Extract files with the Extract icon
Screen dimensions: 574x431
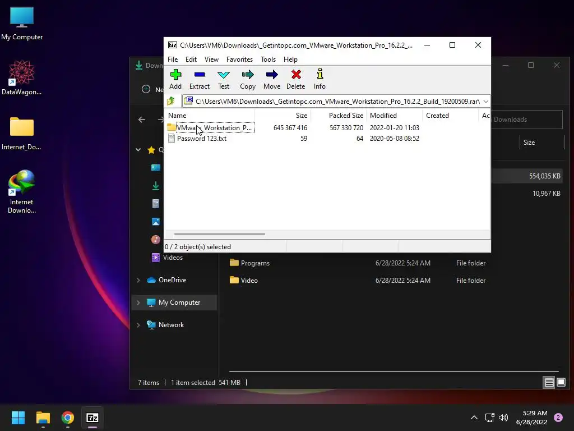200,79
